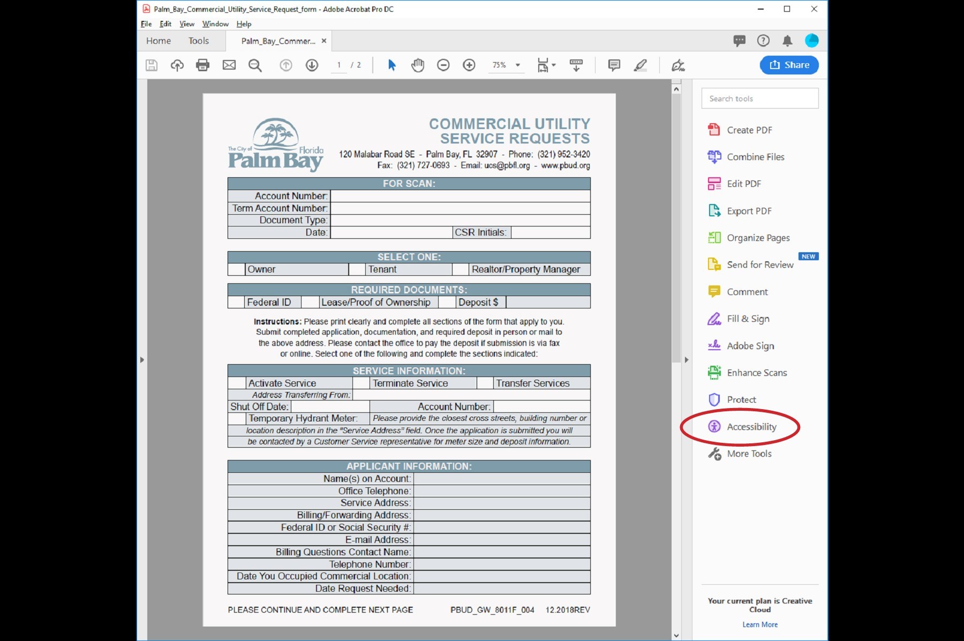This screenshot has height=641, width=964.
Task: Send file by email envelope icon
Action: [x=229, y=65]
